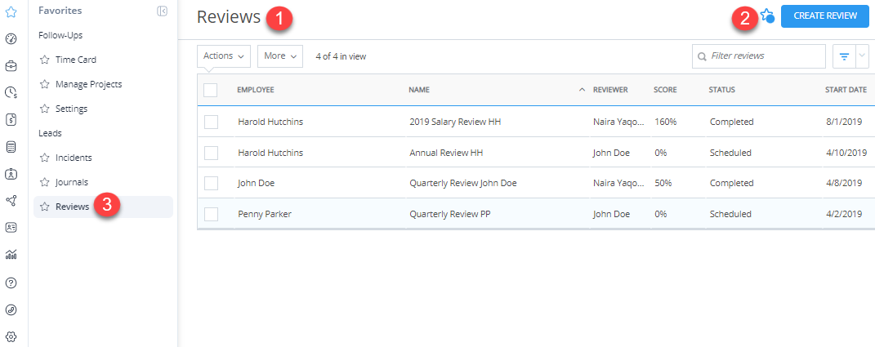875x347 pixels.
Task: Open the bar chart reports icon
Action: coord(11,255)
